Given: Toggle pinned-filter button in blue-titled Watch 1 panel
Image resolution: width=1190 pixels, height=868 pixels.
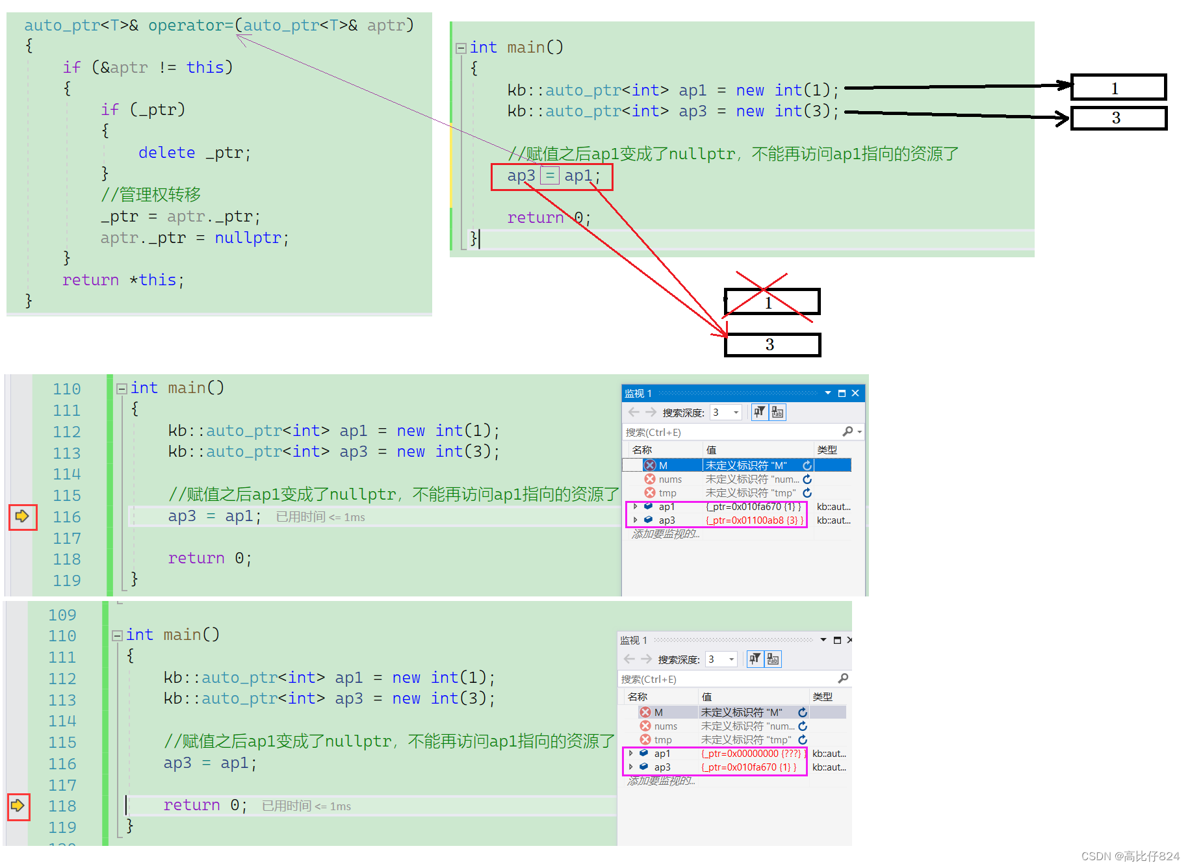Looking at the screenshot, I should (759, 412).
